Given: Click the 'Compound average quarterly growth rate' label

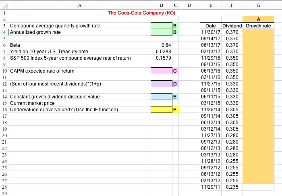Looking at the screenshot, I should 55,26.
